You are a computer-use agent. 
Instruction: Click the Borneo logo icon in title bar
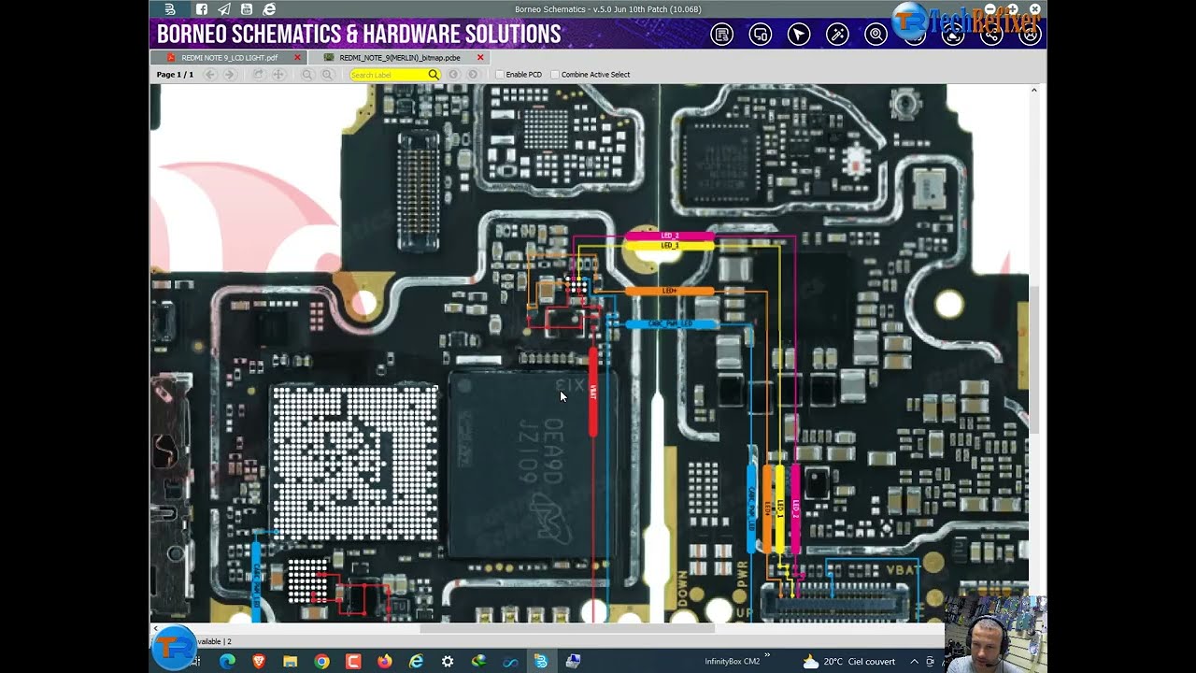coord(170,9)
